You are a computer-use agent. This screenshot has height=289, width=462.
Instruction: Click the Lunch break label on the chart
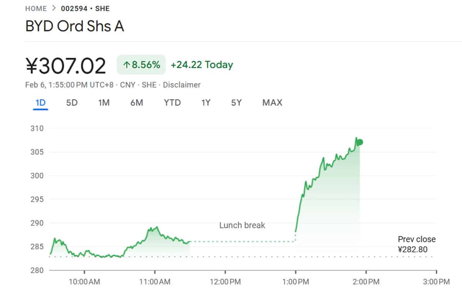(242, 225)
